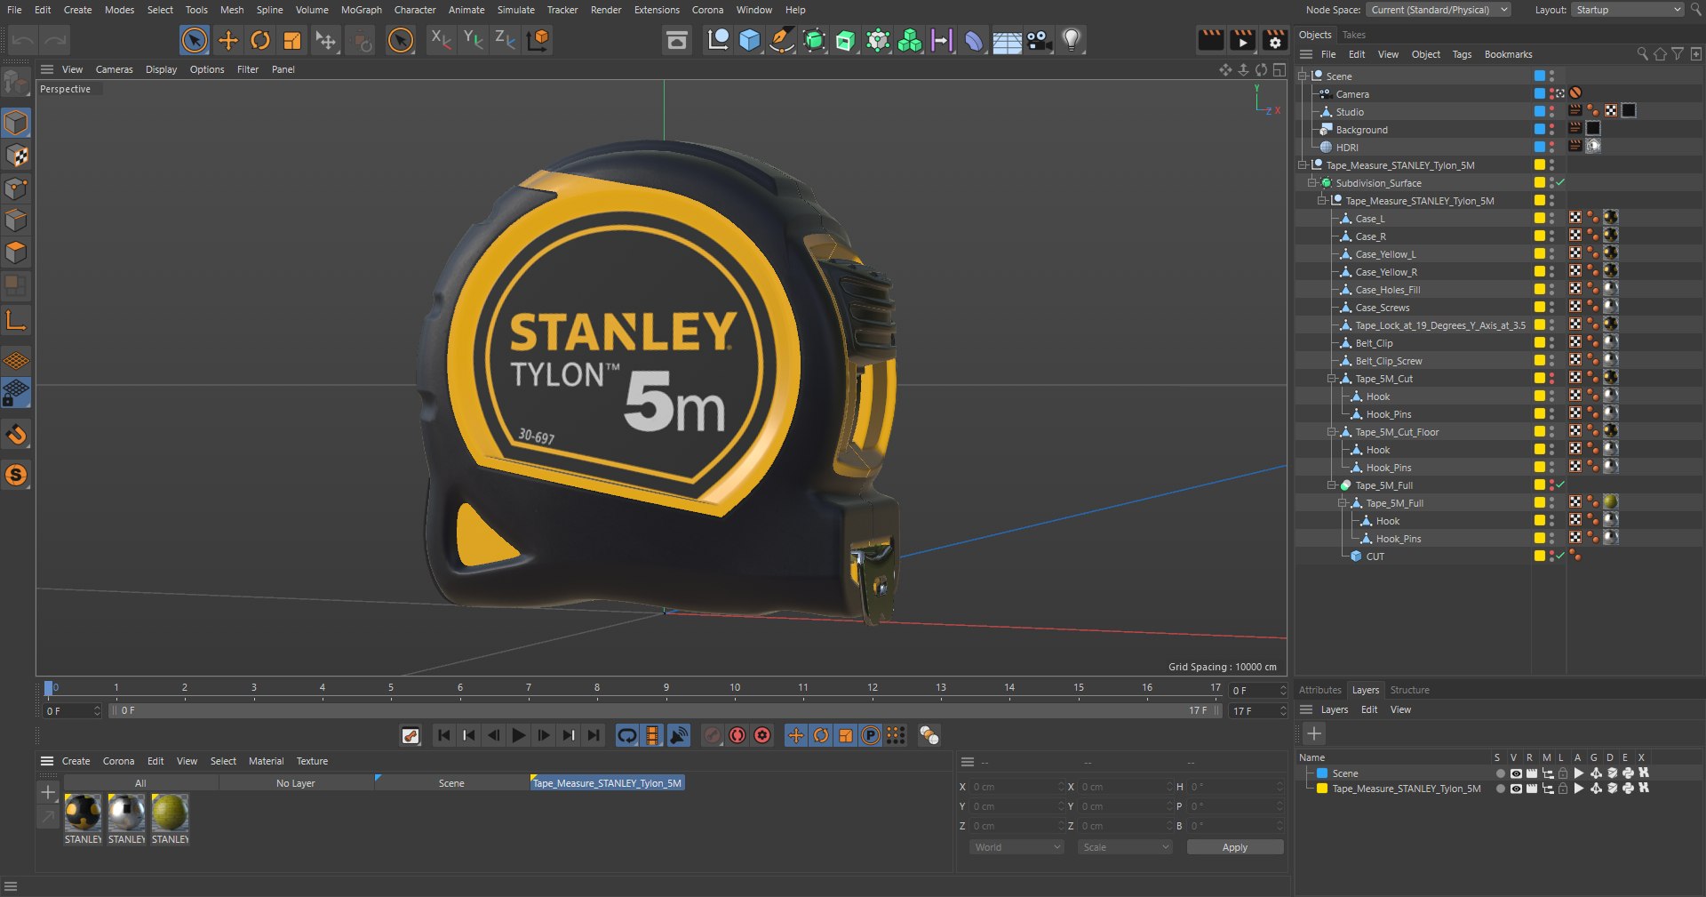1706x897 pixels.
Task: Open the Corona menu
Action: point(707,10)
